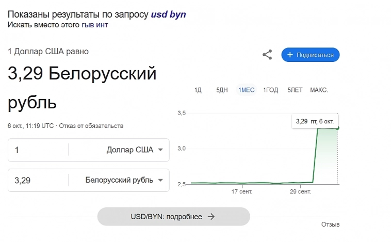This screenshot has width=391, height=242.
Task: Click the arrow icon after USD/BYN подробнее
Action: coord(210,217)
